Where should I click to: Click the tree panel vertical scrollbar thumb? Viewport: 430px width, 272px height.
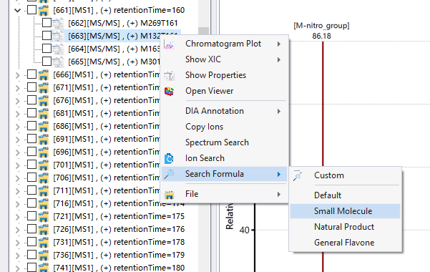click(203, 32)
